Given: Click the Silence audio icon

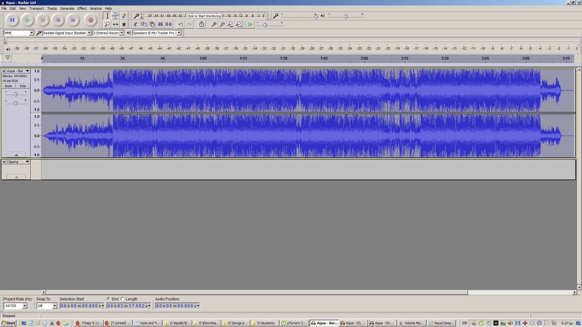Looking at the screenshot, I should [x=169, y=25].
